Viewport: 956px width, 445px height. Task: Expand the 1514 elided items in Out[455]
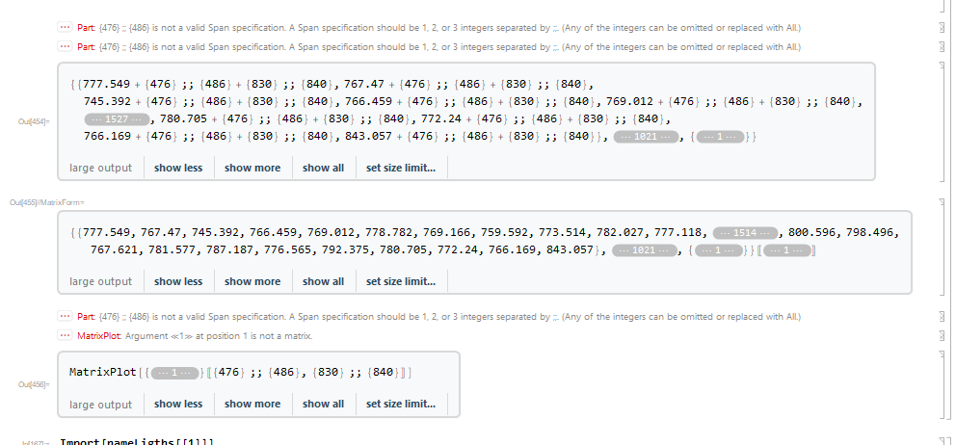tap(745, 233)
